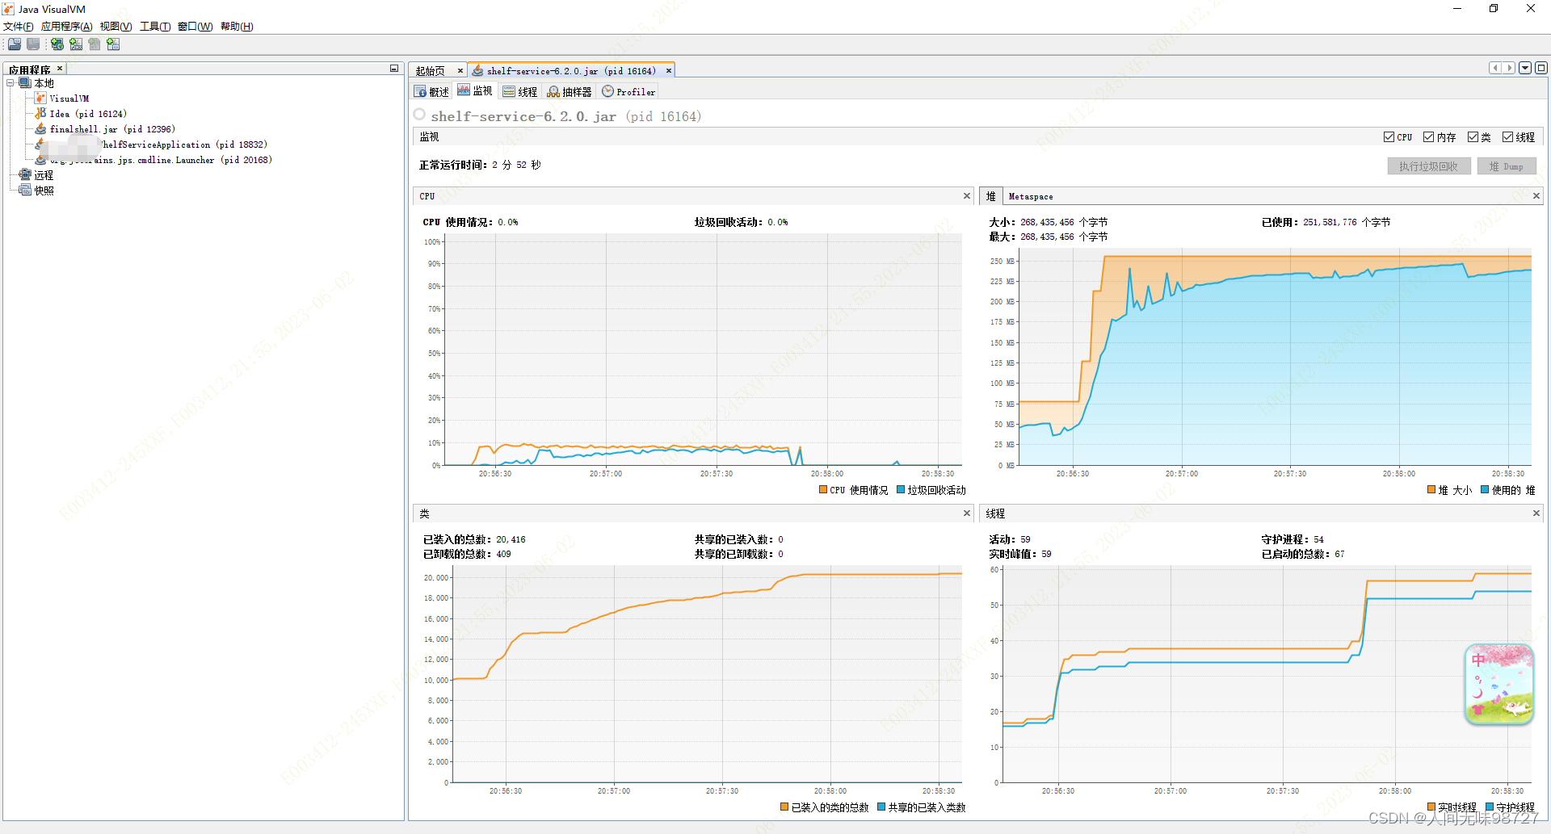This screenshot has width=1551, height=834.
Task: Click the blue 垃圾回收活动 legend swatch
Action: pos(901,489)
